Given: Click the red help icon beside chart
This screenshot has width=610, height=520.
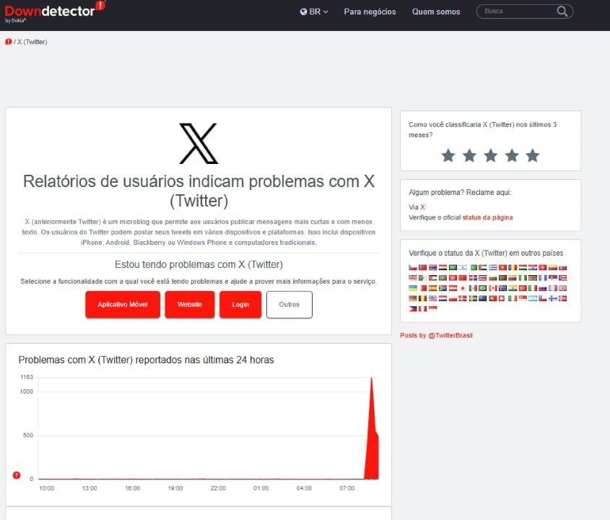Looking at the screenshot, I should pyautogui.click(x=17, y=474).
